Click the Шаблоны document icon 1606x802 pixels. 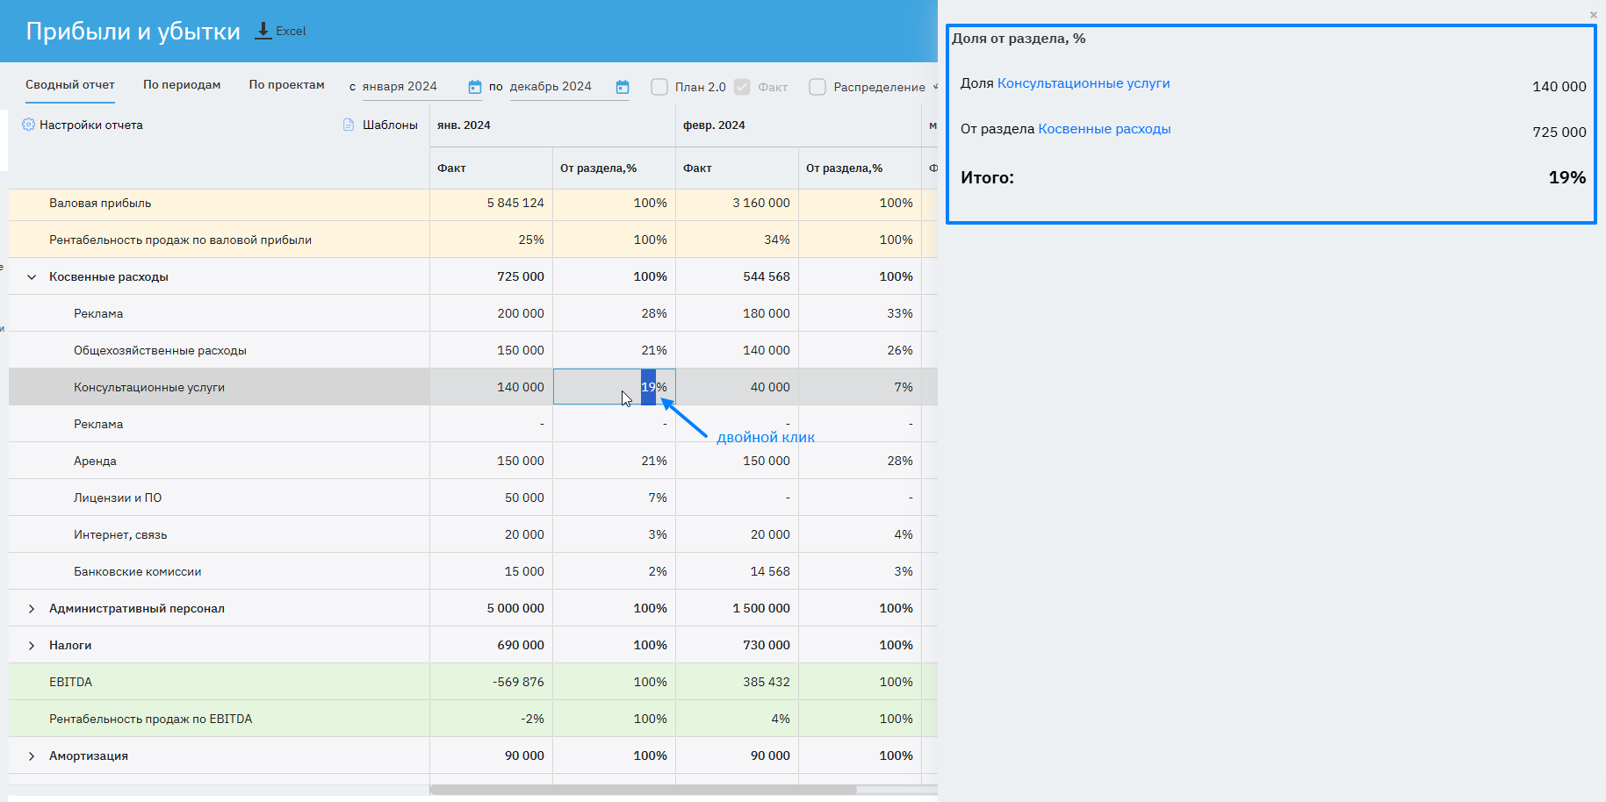pos(349,125)
